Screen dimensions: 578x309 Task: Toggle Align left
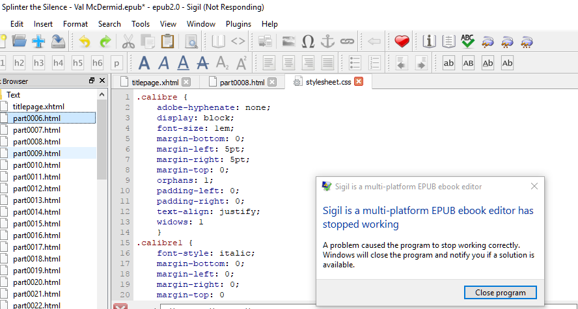coord(269,63)
